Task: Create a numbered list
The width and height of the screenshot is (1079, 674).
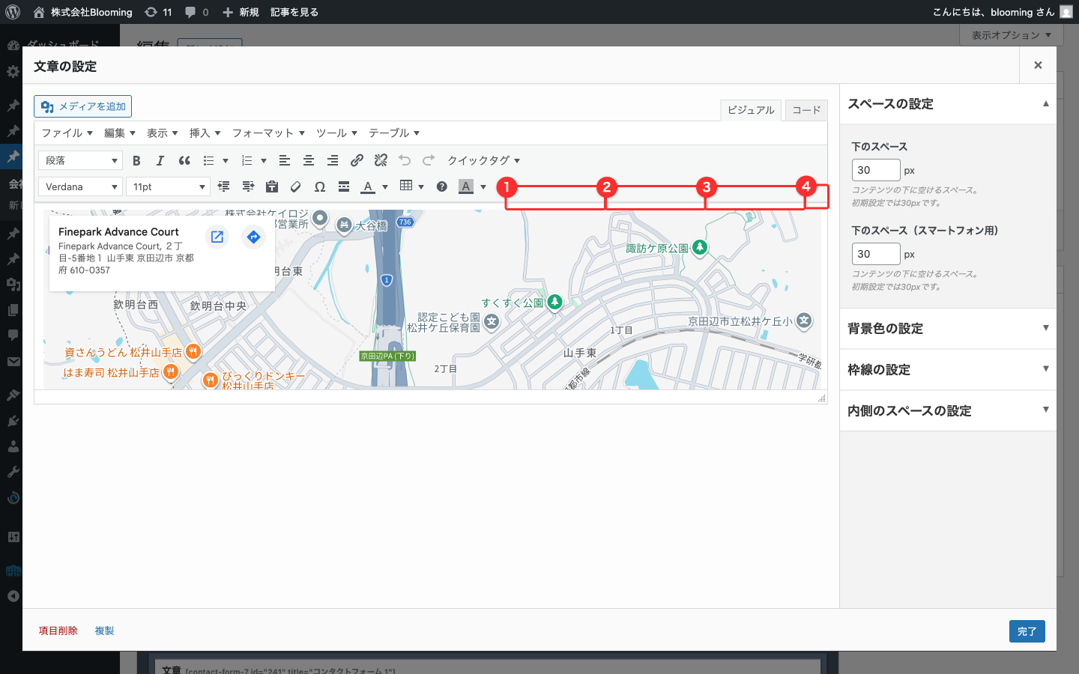Action: click(247, 160)
